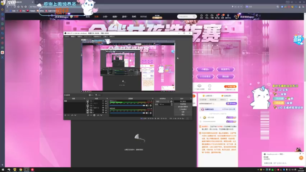
Task: Open Douyu DOTA2 nav item
Action: point(143,16)
